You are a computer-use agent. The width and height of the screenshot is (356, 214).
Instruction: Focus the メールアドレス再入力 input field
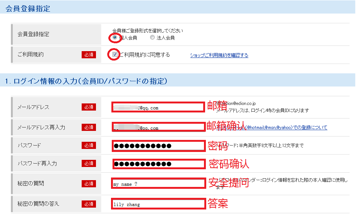pos(158,127)
